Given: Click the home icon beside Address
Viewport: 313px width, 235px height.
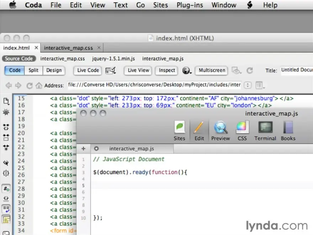Looking at the screenshot, I should pyautogui.click(x=39, y=85).
